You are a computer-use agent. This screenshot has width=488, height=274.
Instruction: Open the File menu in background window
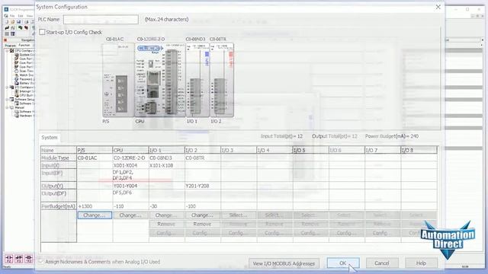[12, 16]
